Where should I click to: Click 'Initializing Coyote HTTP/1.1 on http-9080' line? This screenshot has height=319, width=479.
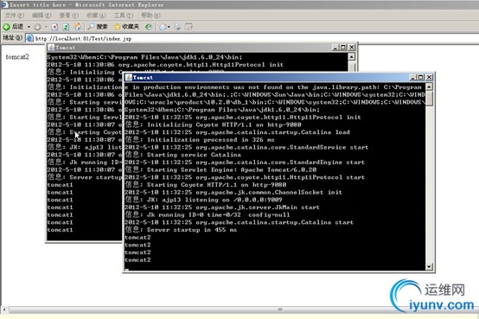click(213, 124)
